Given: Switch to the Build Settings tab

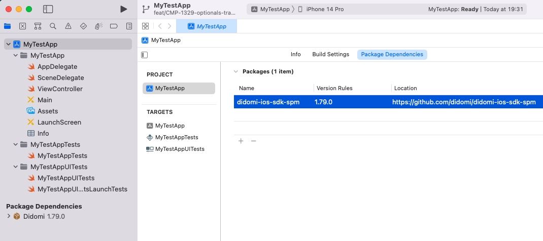Looking at the screenshot, I should 330,54.
